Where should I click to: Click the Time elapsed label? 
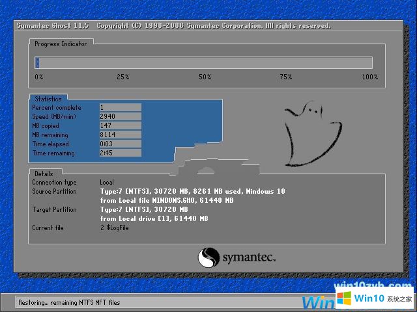pyautogui.click(x=51, y=144)
